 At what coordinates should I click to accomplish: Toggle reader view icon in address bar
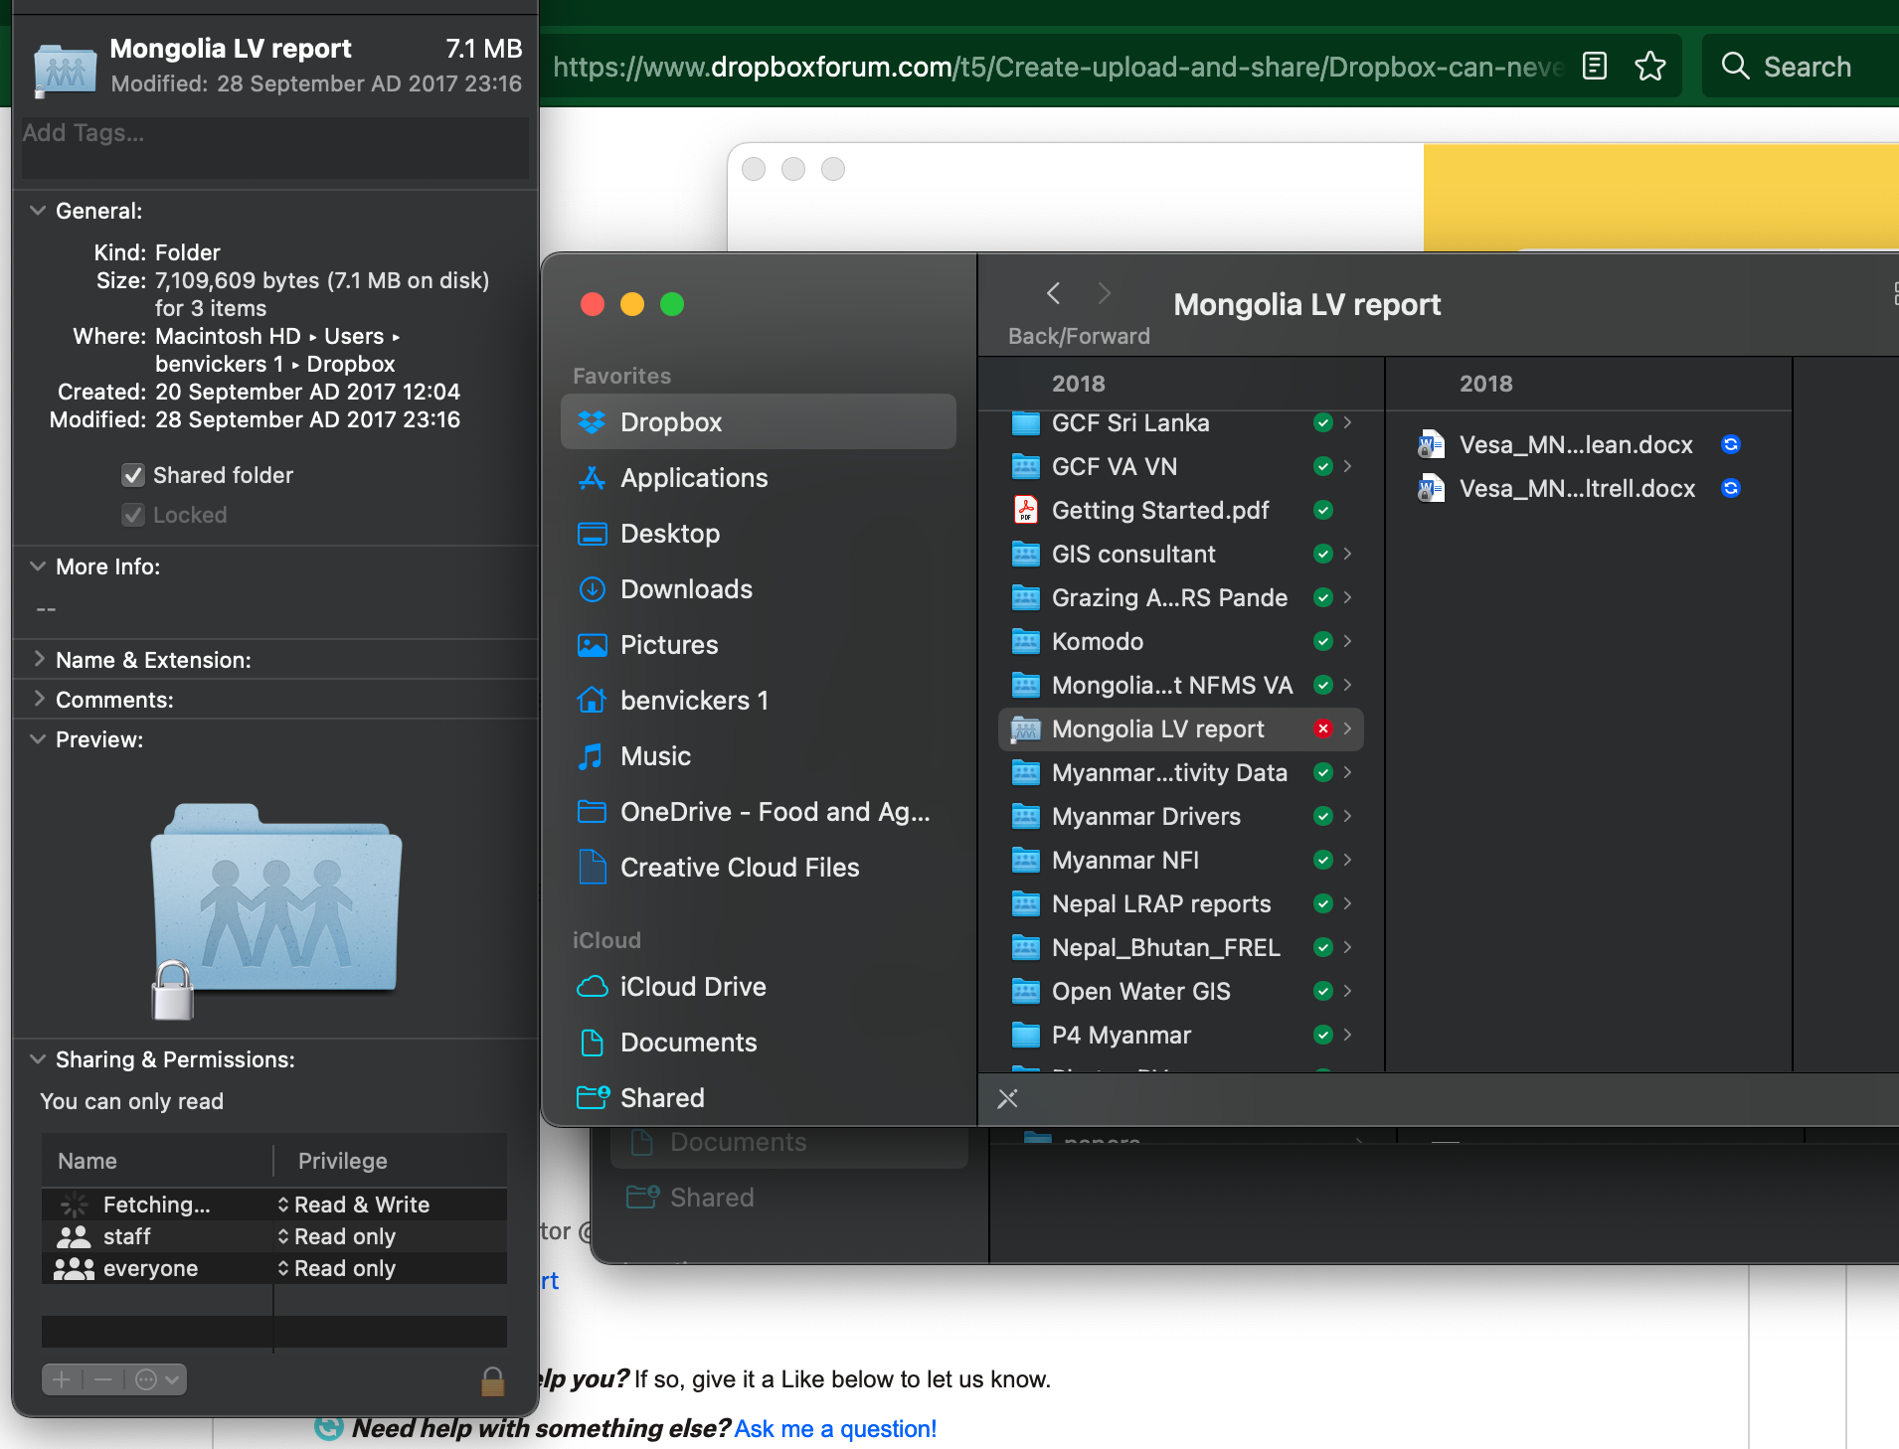pyautogui.click(x=1595, y=67)
